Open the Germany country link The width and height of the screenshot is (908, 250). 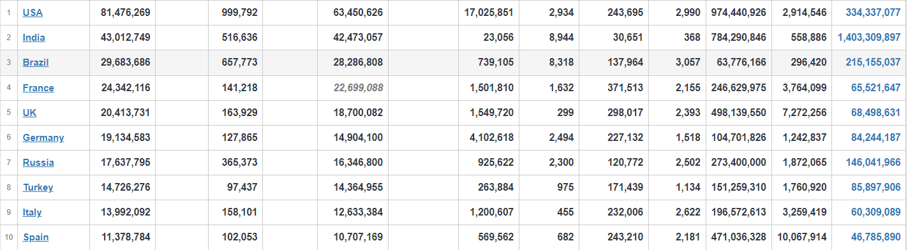point(43,138)
